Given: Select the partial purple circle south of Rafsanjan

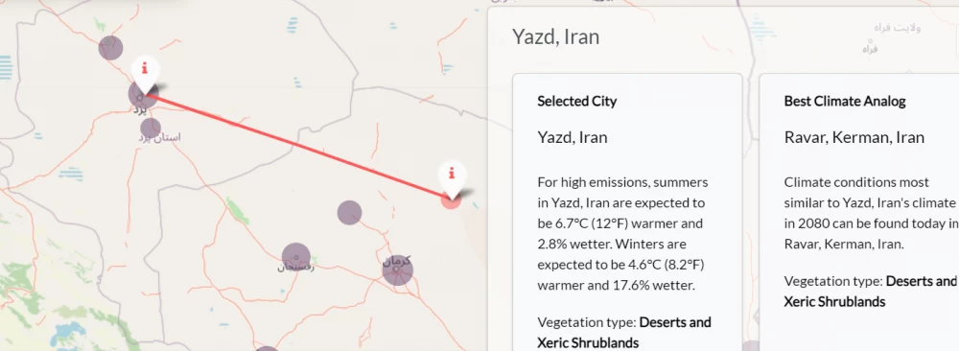Looking at the screenshot, I should click(267, 349).
